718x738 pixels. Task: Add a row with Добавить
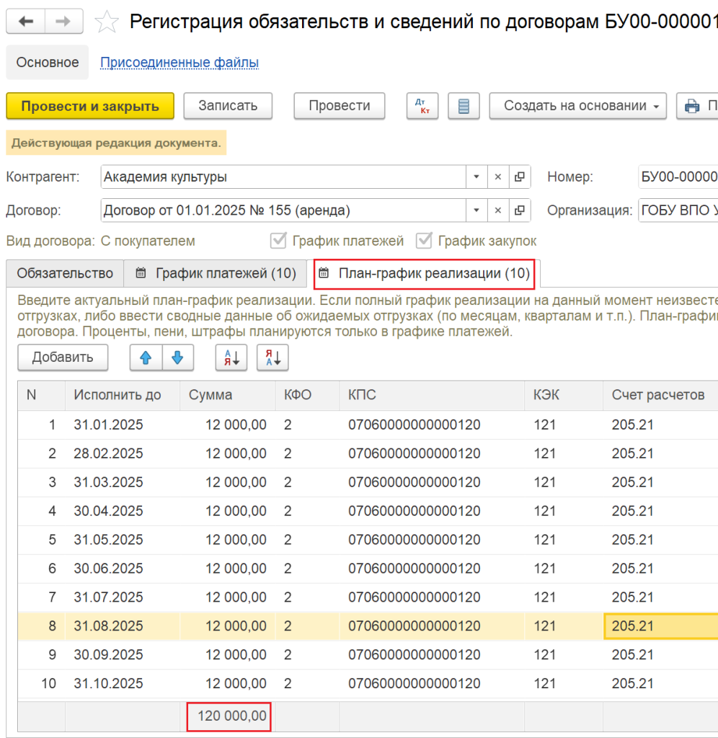point(63,357)
